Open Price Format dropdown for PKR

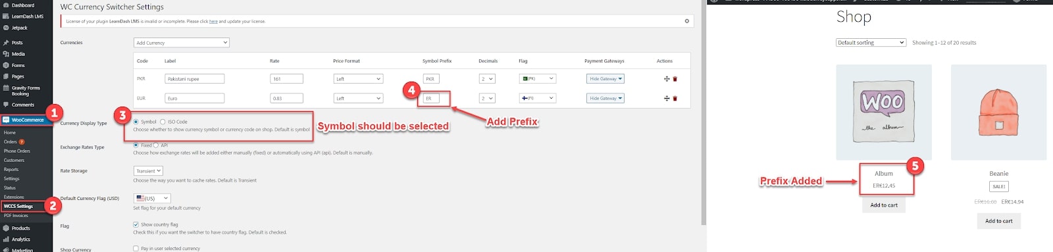click(x=358, y=79)
